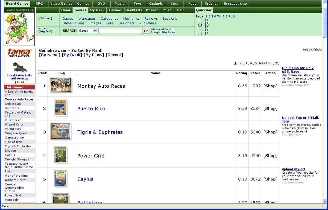This screenshot has width=328, height=210.
Task: Open the GeekLists tab
Action: pos(134,10)
